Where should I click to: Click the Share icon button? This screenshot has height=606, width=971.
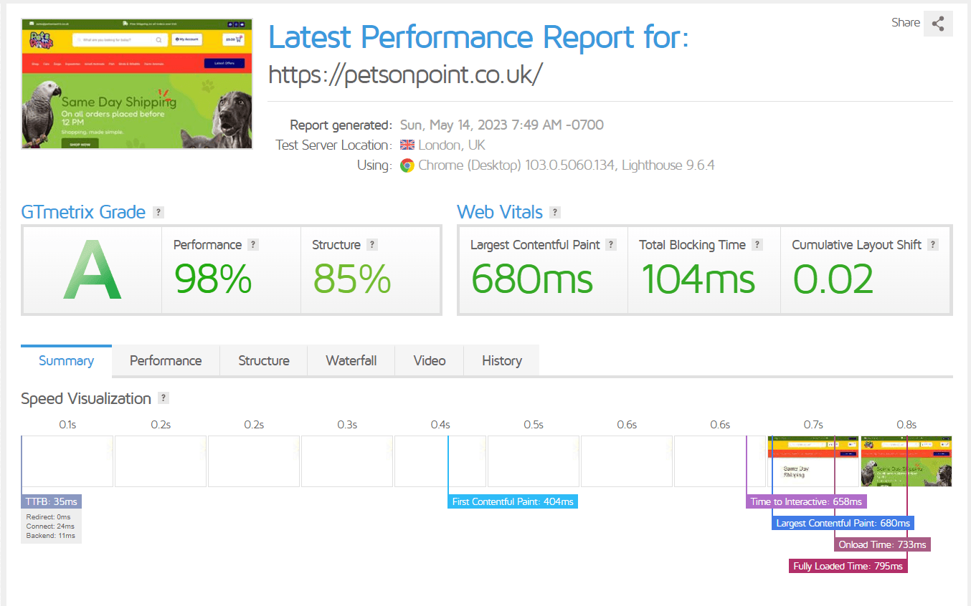pyautogui.click(x=938, y=23)
